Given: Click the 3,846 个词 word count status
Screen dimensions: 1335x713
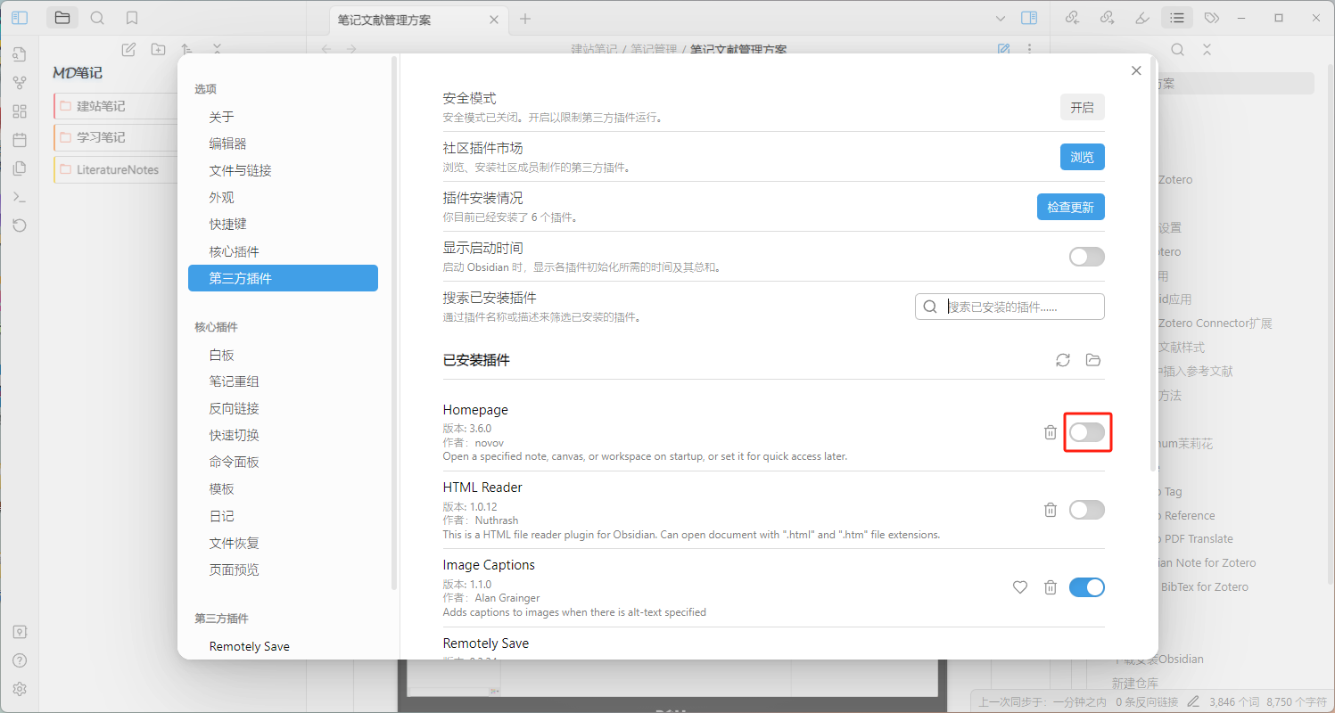Looking at the screenshot, I should click(x=1232, y=701).
